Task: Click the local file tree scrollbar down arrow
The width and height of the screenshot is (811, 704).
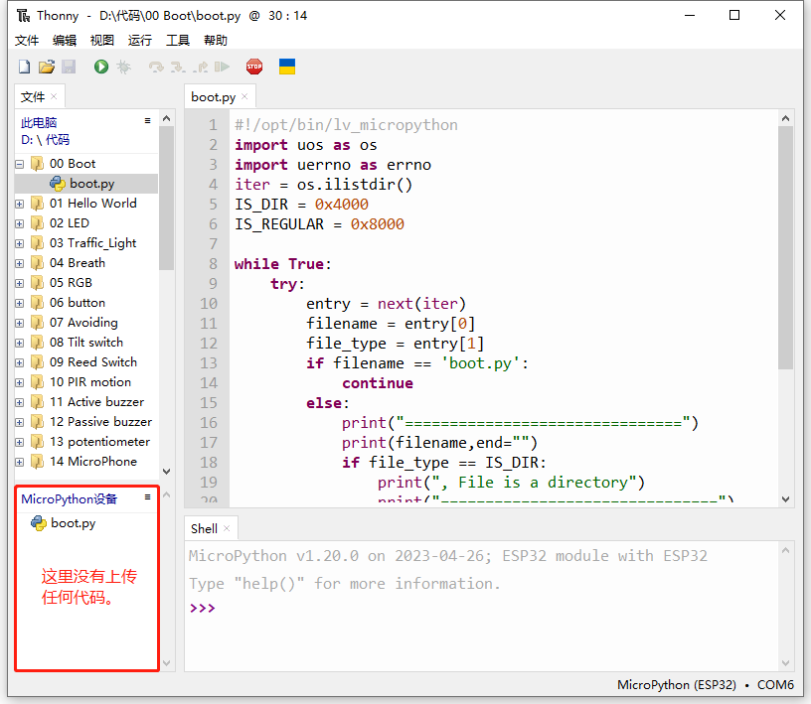Action: (166, 471)
